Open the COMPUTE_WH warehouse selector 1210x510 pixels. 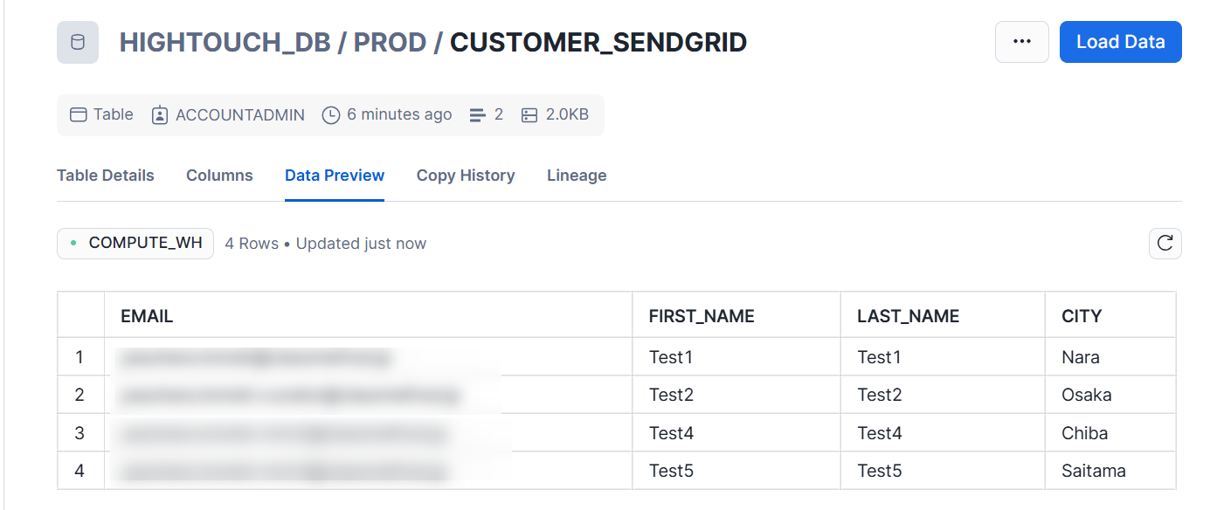[135, 244]
